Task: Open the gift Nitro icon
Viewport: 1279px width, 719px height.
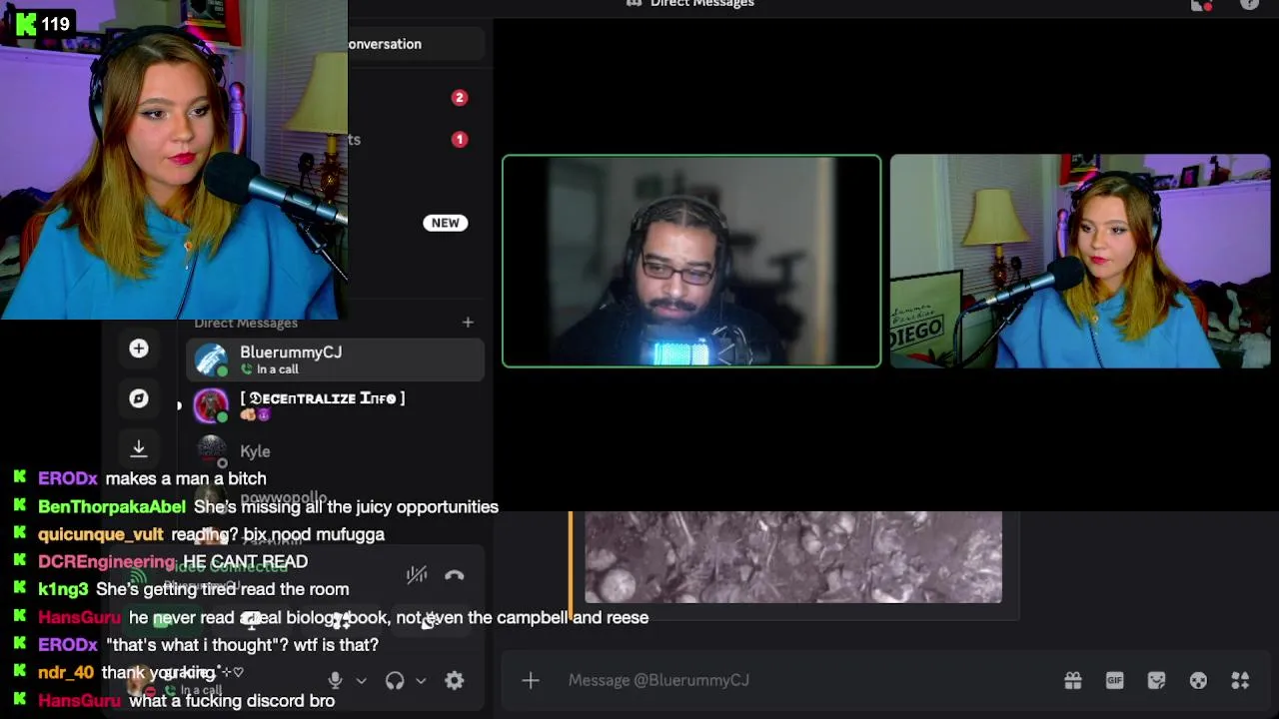Action: pos(1073,680)
